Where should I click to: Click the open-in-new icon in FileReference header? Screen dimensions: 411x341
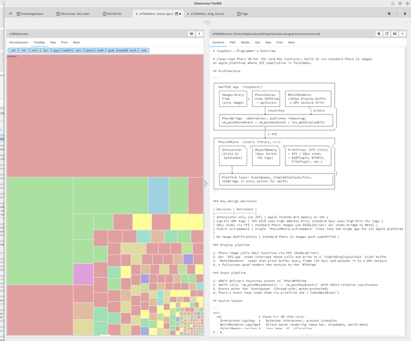pyautogui.click(x=386, y=34)
